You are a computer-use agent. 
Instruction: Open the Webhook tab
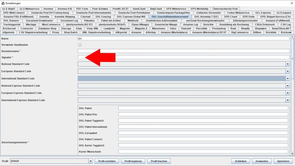[133, 21]
